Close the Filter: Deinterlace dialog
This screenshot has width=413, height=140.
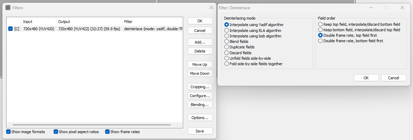pyautogui.click(x=402, y=8)
